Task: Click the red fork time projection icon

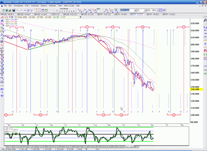Action: coord(111,10)
